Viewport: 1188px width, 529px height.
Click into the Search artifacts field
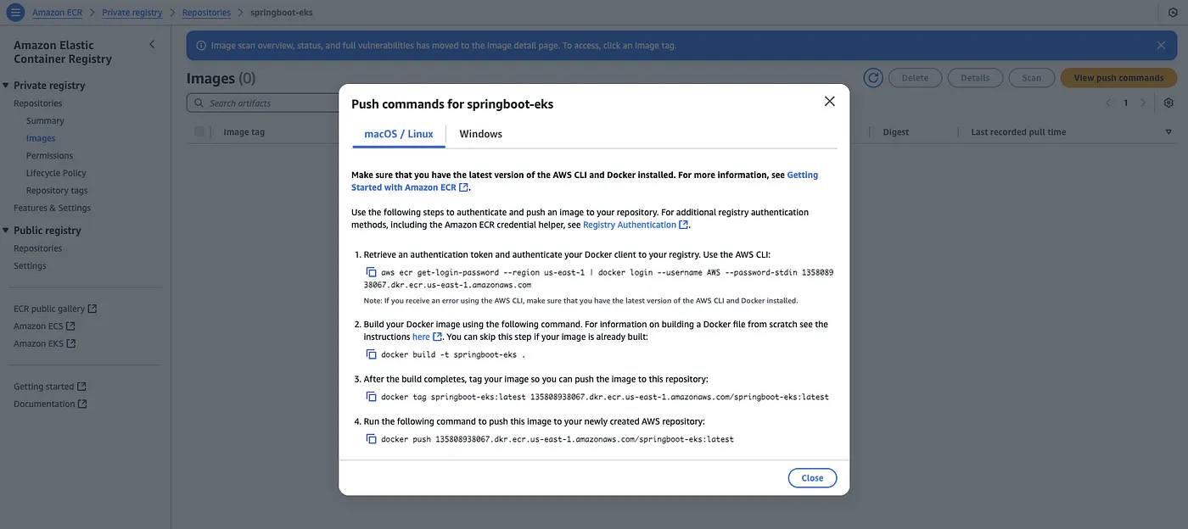(263, 103)
